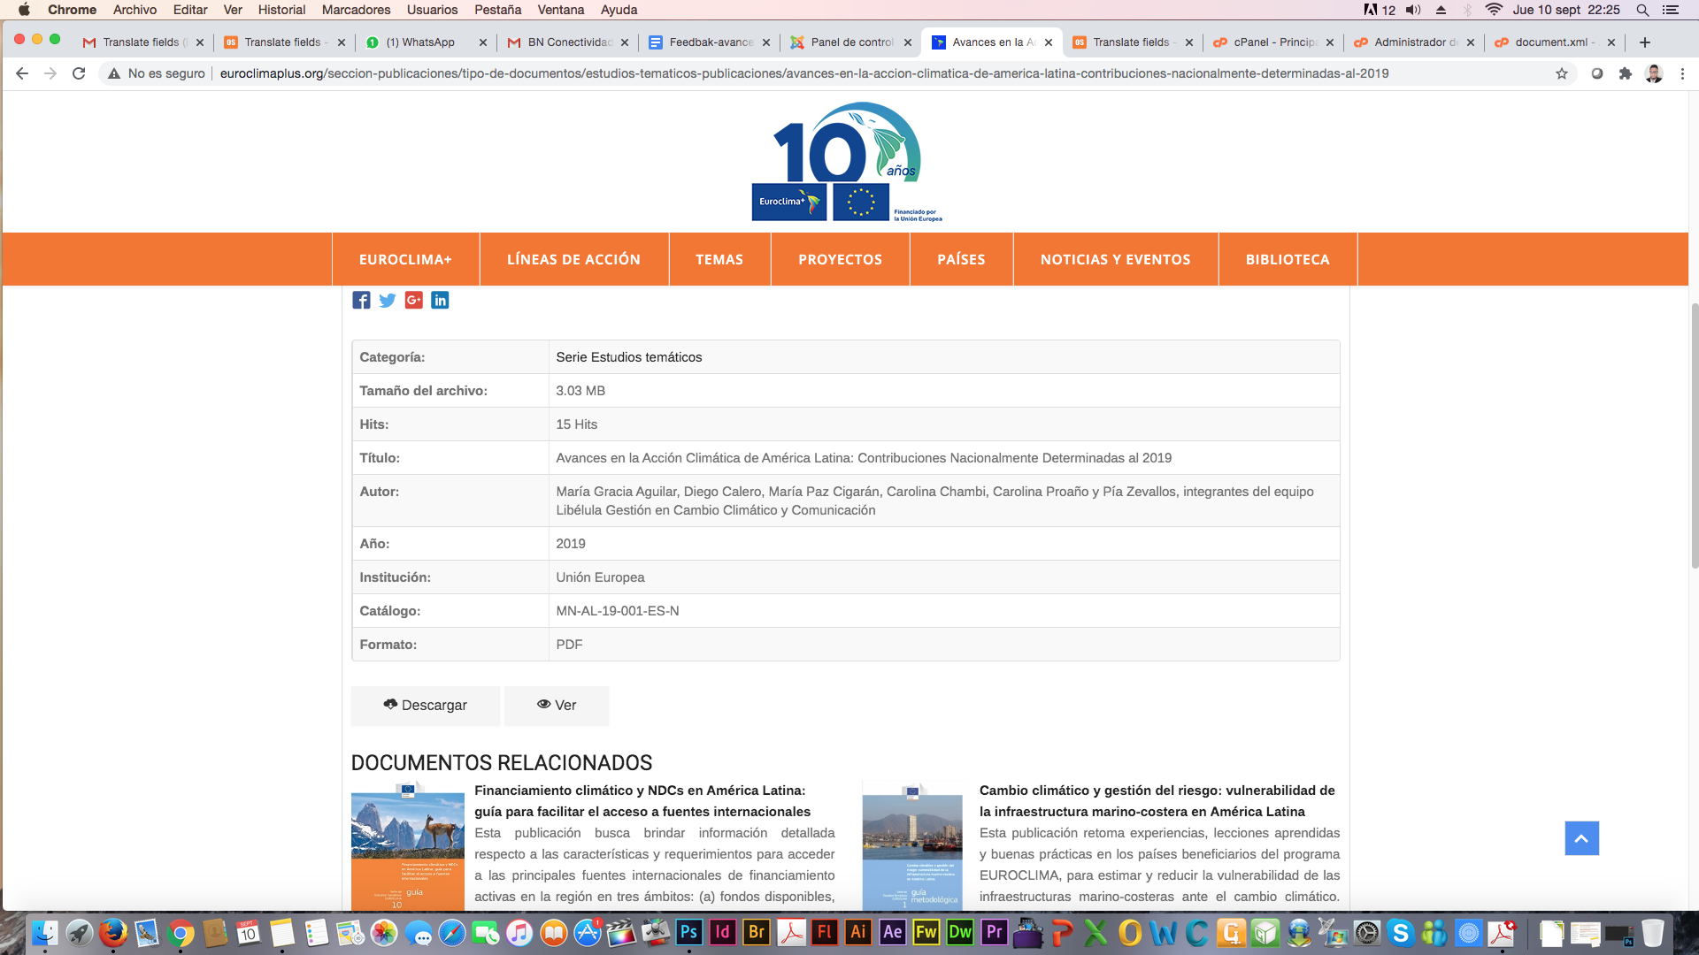Open a new browser tab
Screen dimensions: 1699x955
(x=1645, y=42)
